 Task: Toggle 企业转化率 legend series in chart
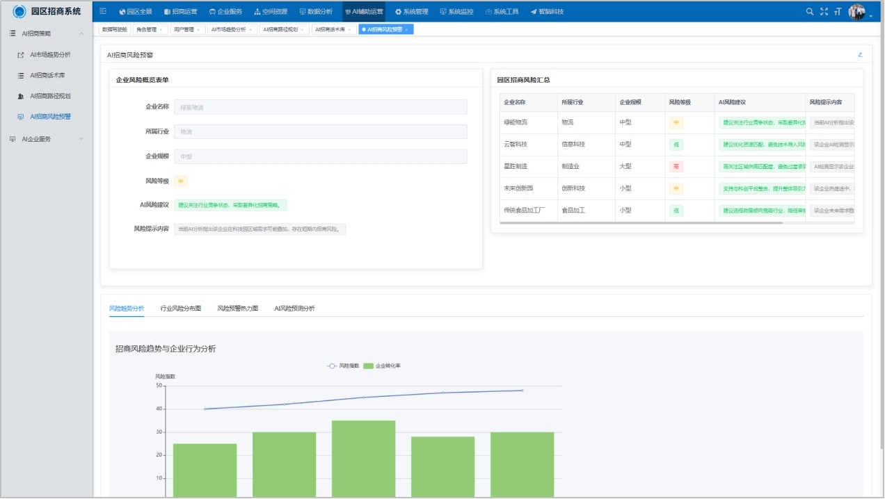[x=381, y=366]
